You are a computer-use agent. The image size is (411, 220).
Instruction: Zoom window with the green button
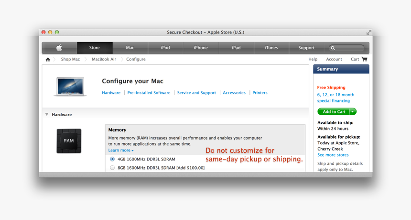coord(56,32)
